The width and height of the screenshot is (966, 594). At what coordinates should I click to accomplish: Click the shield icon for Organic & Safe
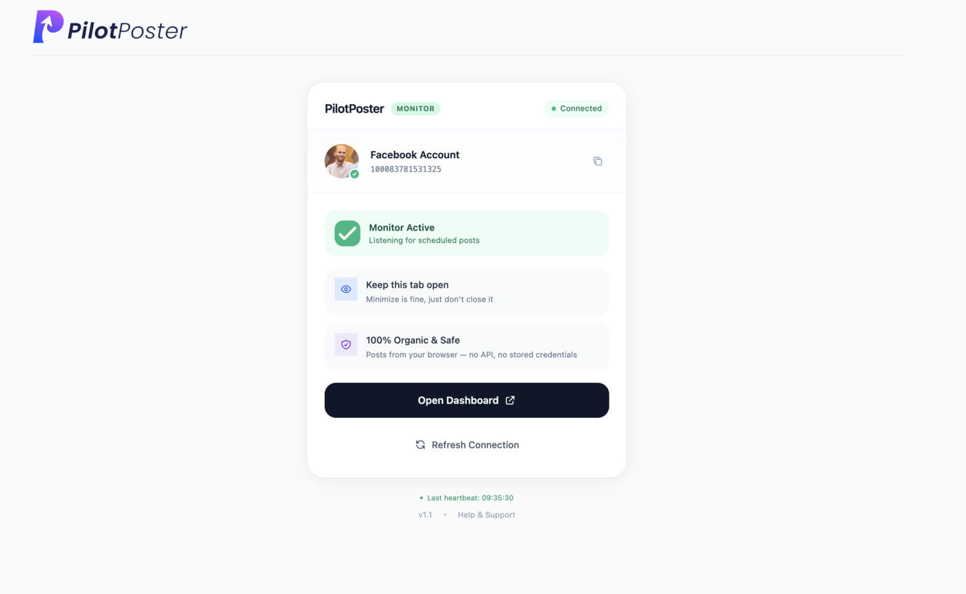click(x=346, y=344)
